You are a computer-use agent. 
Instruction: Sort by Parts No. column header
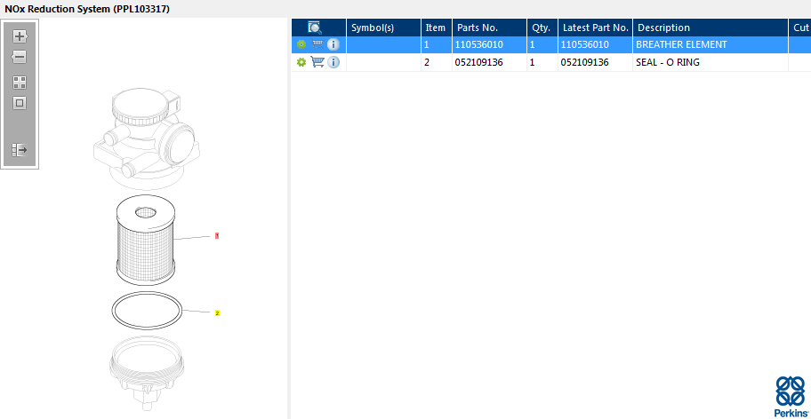click(489, 28)
